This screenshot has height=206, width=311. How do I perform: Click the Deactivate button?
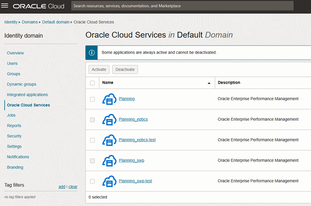125,69
